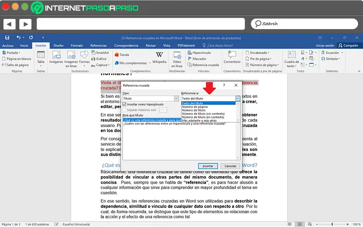Insert a Gráfico chart
This screenshot has height=227, width=363.
[99, 59]
